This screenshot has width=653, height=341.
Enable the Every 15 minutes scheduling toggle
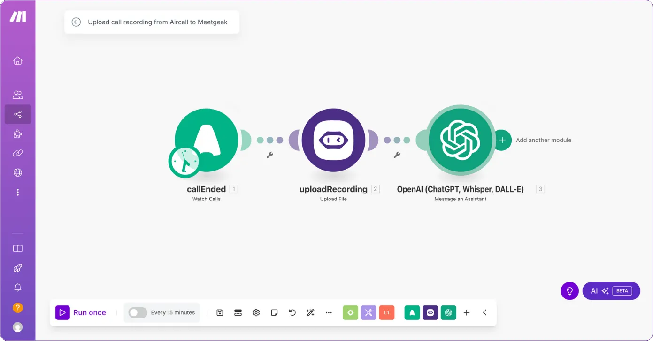(x=138, y=312)
